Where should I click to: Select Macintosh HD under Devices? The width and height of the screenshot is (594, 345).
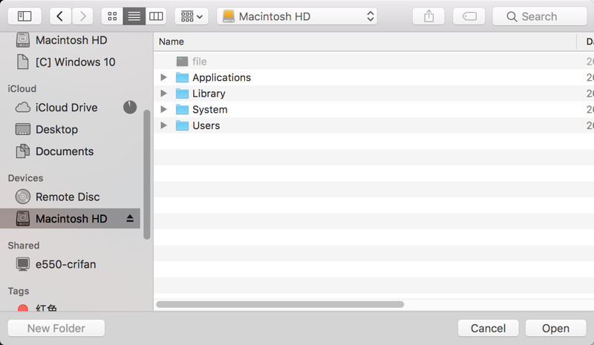tap(70, 219)
